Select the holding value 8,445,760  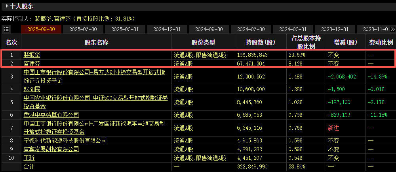click(x=250, y=102)
